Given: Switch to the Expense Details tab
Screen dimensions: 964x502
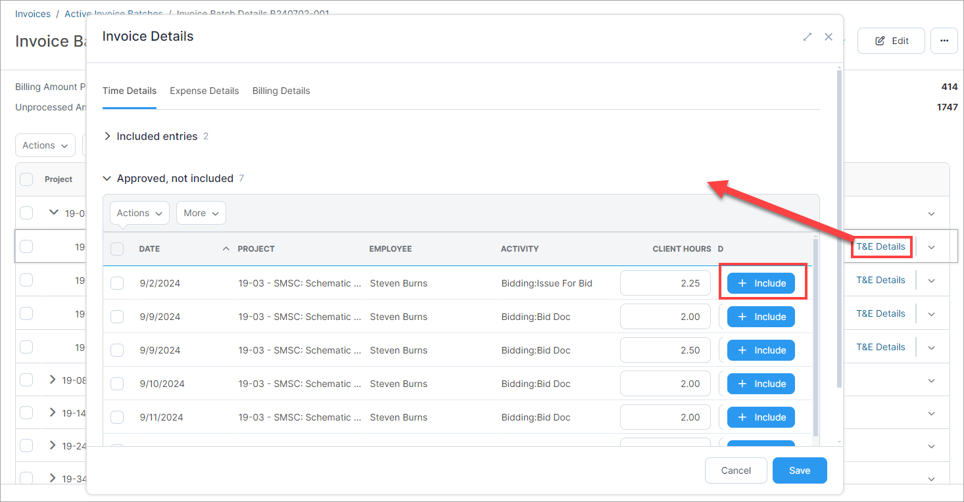Looking at the screenshot, I should coord(204,91).
